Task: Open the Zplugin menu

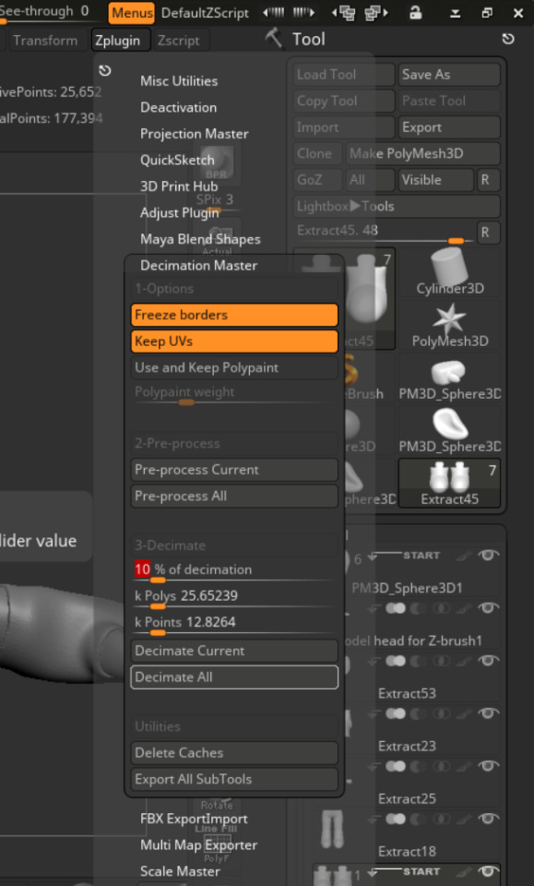Action: click(x=121, y=41)
